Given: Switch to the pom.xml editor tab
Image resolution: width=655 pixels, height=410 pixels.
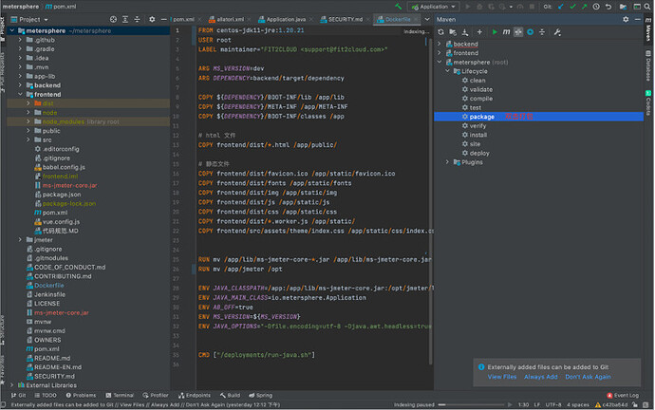Looking at the screenshot, I should pyautogui.click(x=183, y=19).
